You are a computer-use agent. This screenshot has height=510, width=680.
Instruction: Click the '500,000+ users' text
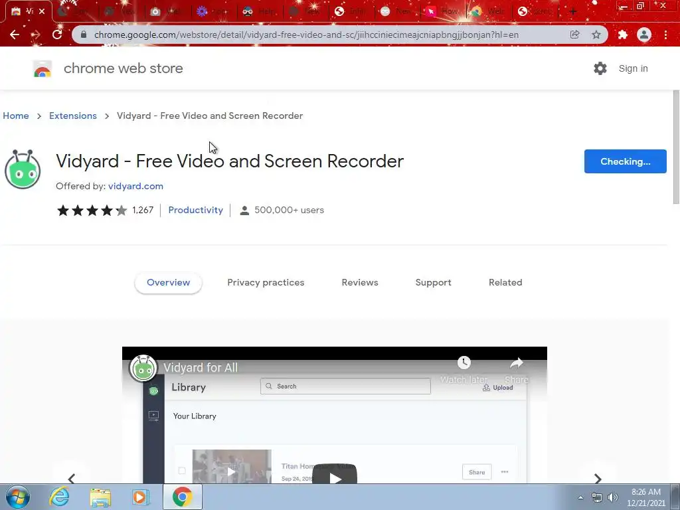(290, 210)
